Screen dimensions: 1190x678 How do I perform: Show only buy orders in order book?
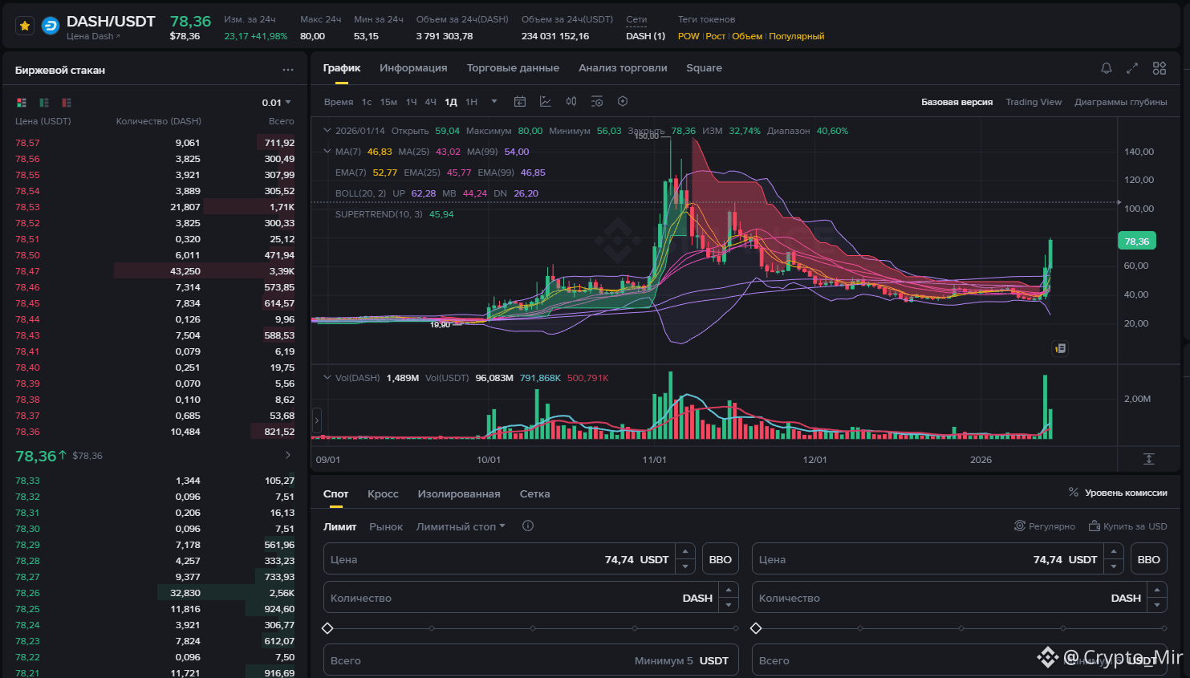[44, 103]
